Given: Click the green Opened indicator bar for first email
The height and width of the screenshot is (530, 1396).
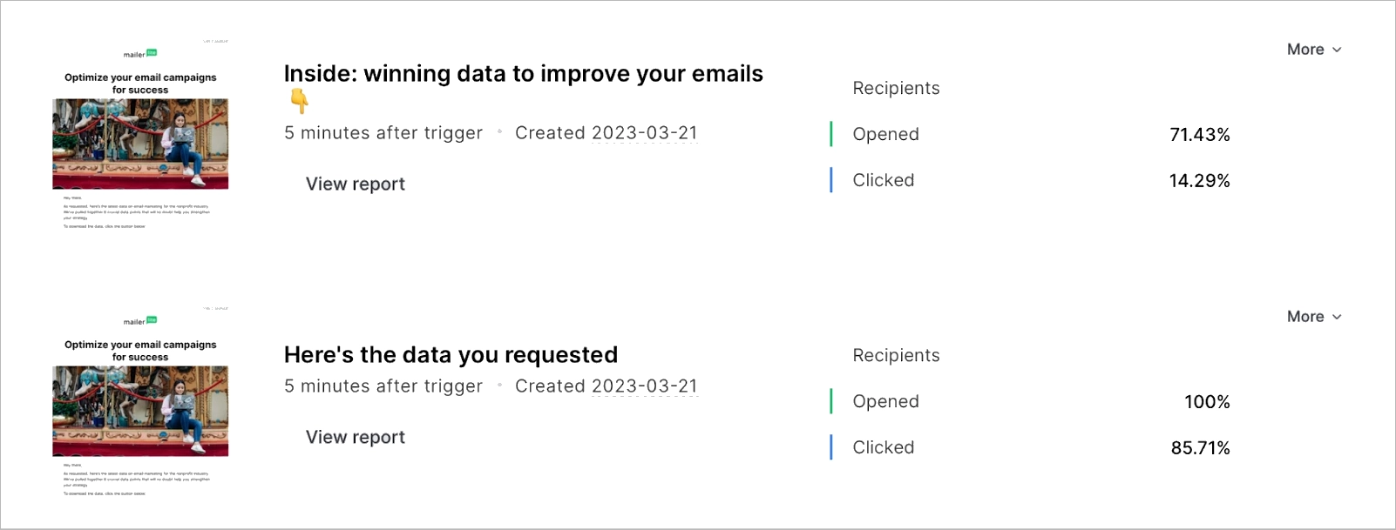Looking at the screenshot, I should [x=832, y=134].
